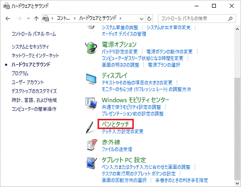Click the Forward arrow navigation button
241x187 pixels.
click(19, 19)
